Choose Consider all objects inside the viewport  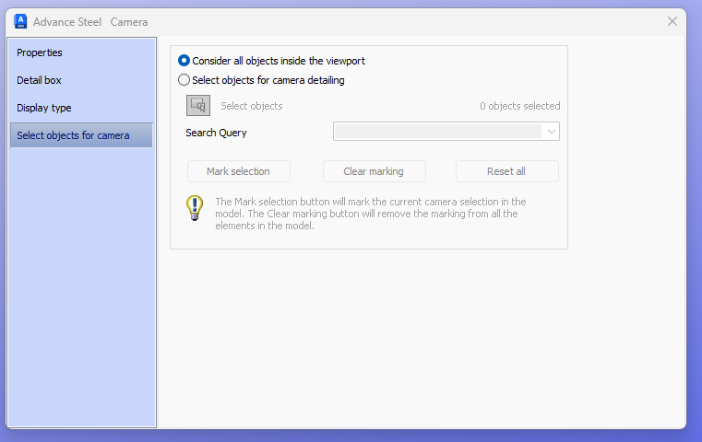271,61
